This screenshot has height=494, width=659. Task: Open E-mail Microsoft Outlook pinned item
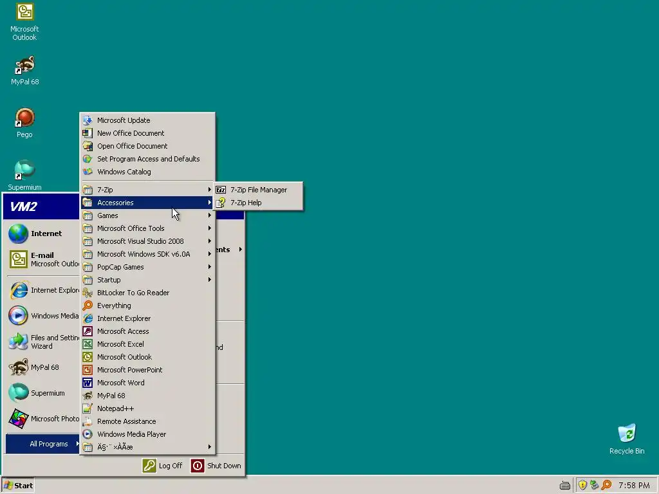(x=43, y=259)
